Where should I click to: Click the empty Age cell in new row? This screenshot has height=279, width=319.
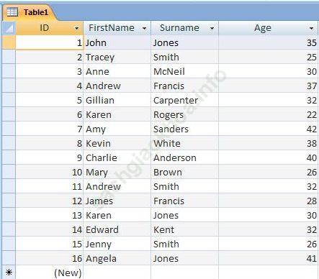coord(269,273)
